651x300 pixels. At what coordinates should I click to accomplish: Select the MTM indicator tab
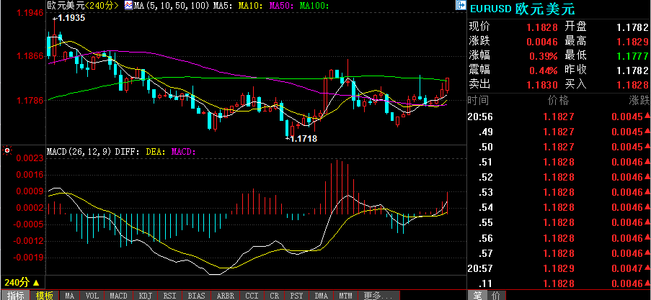(346, 295)
